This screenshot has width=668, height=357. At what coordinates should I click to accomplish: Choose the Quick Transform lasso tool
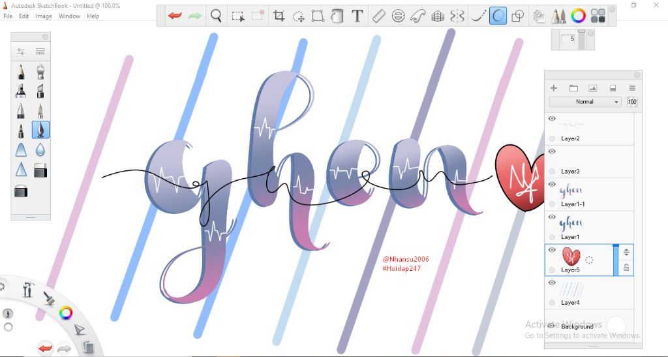299,16
